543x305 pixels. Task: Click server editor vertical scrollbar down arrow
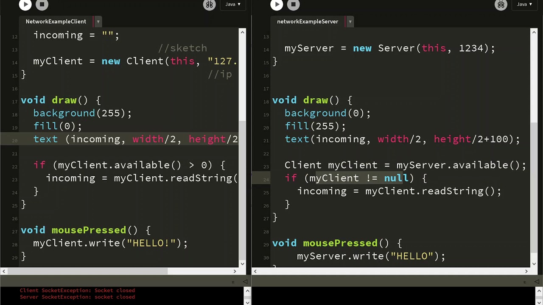pos(534,263)
